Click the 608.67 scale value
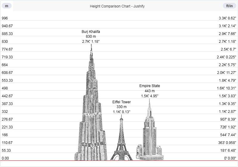This screenshot has height=167, width=238. (7, 72)
